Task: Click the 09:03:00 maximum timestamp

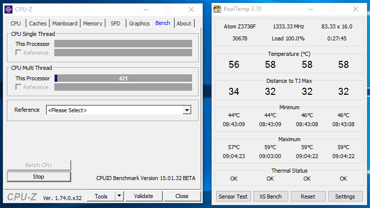Action: [x=270, y=156]
